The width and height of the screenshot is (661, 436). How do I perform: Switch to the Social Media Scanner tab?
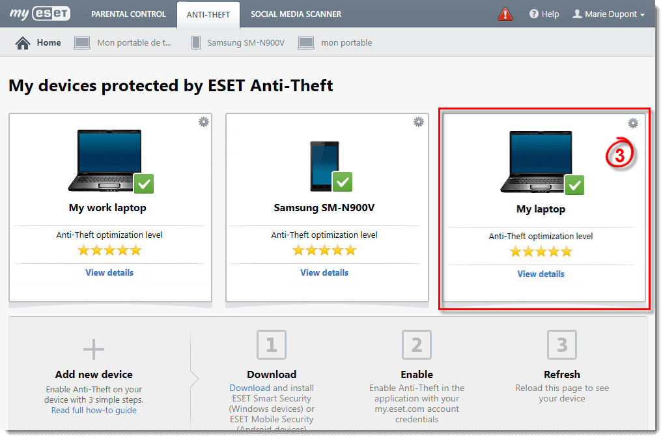coord(296,14)
